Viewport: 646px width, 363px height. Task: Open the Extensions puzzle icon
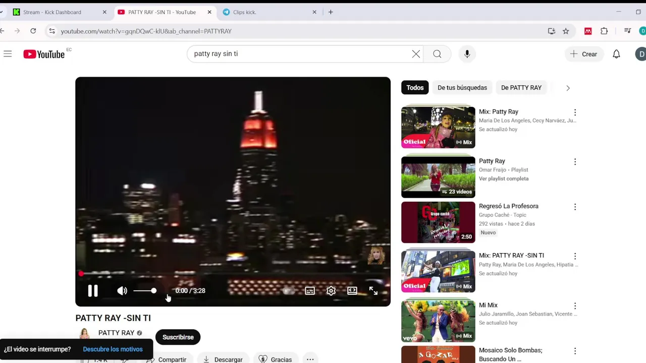point(604,31)
